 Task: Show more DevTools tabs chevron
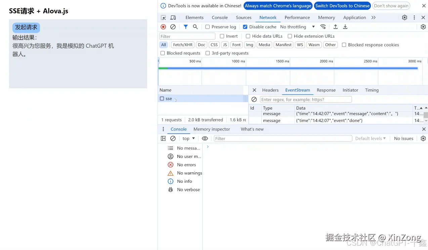pos(374,17)
